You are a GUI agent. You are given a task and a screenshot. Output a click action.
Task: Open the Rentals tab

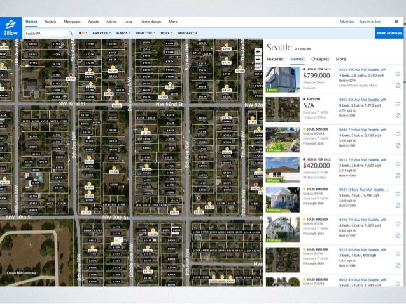50,22
